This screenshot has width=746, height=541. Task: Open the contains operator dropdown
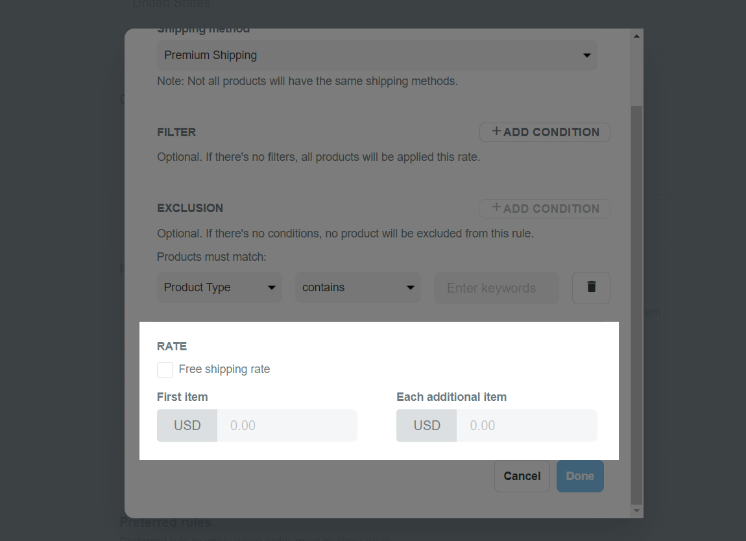[358, 287]
